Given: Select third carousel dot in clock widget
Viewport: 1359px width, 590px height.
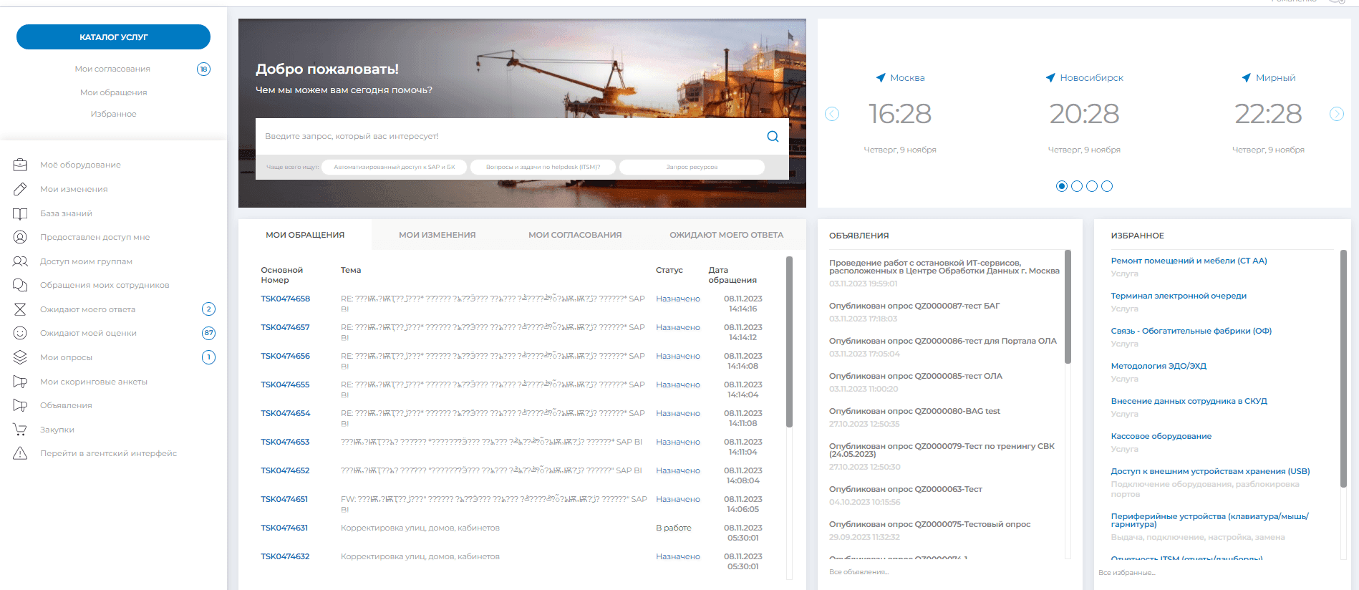Looking at the screenshot, I should tap(1092, 186).
